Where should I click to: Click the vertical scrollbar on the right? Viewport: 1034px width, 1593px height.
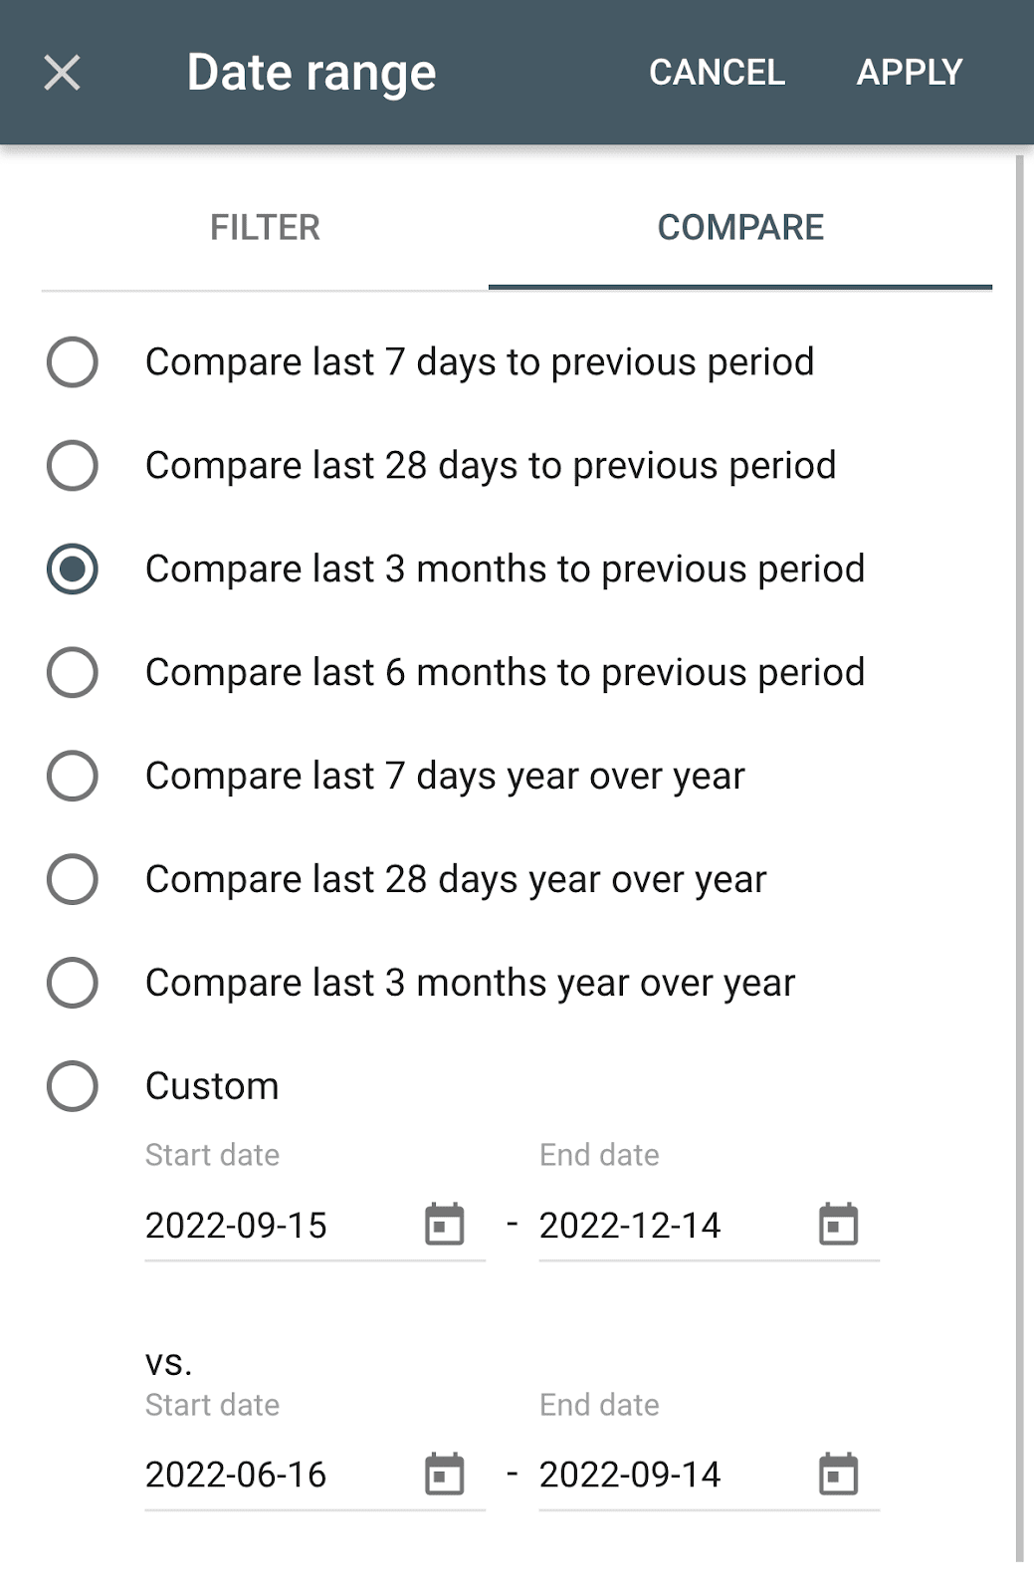pos(1019,856)
